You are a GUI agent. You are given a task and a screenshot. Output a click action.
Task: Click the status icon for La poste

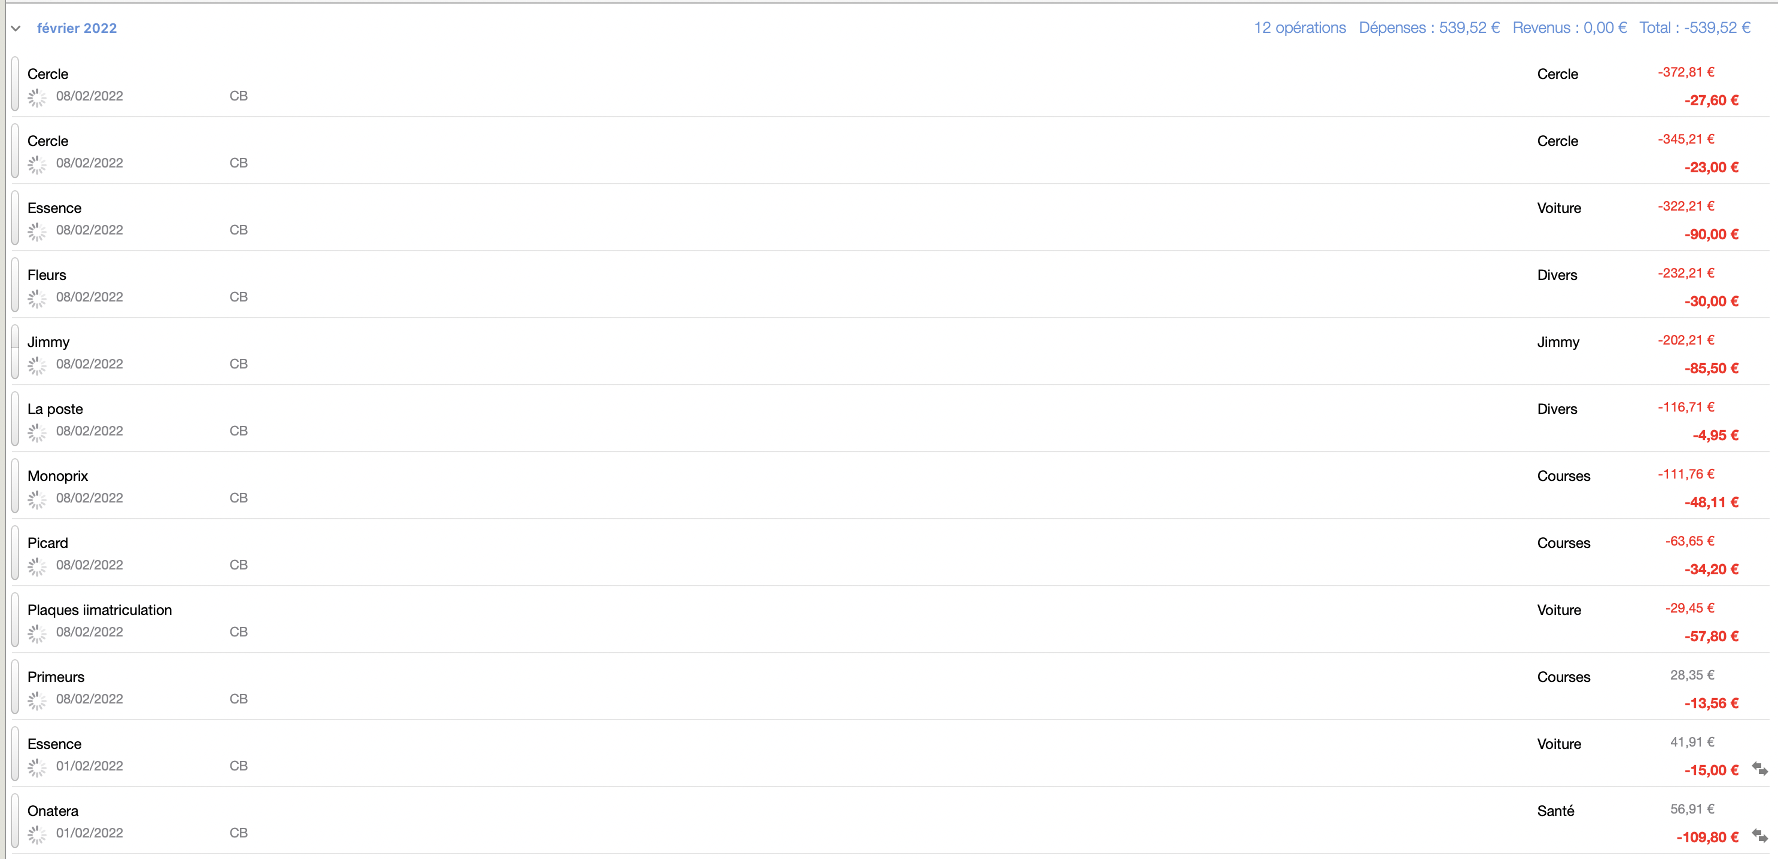click(36, 432)
